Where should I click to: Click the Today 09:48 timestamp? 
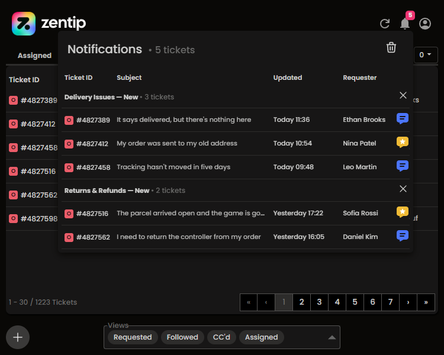click(294, 167)
